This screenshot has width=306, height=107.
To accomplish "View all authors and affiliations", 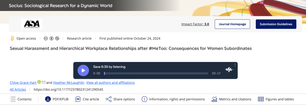I will [x=110, y=82].
